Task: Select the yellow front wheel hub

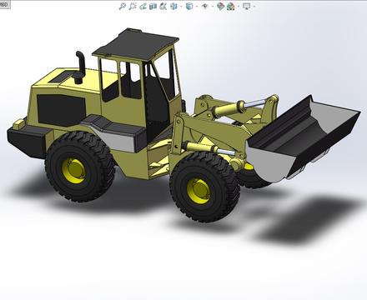Action: pyautogui.click(x=199, y=191)
